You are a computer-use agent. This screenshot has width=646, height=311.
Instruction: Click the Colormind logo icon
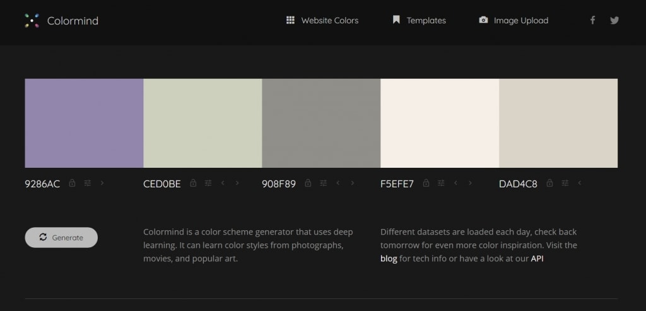[32, 21]
